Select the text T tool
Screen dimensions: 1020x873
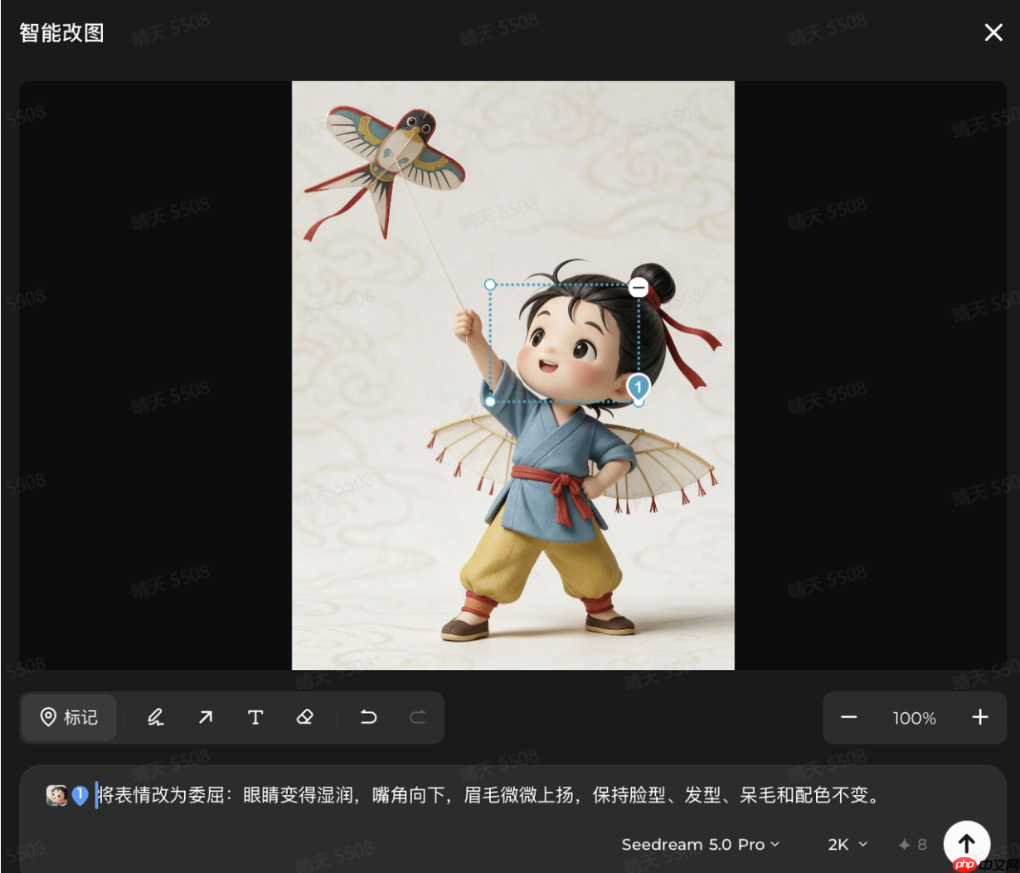pyautogui.click(x=255, y=717)
